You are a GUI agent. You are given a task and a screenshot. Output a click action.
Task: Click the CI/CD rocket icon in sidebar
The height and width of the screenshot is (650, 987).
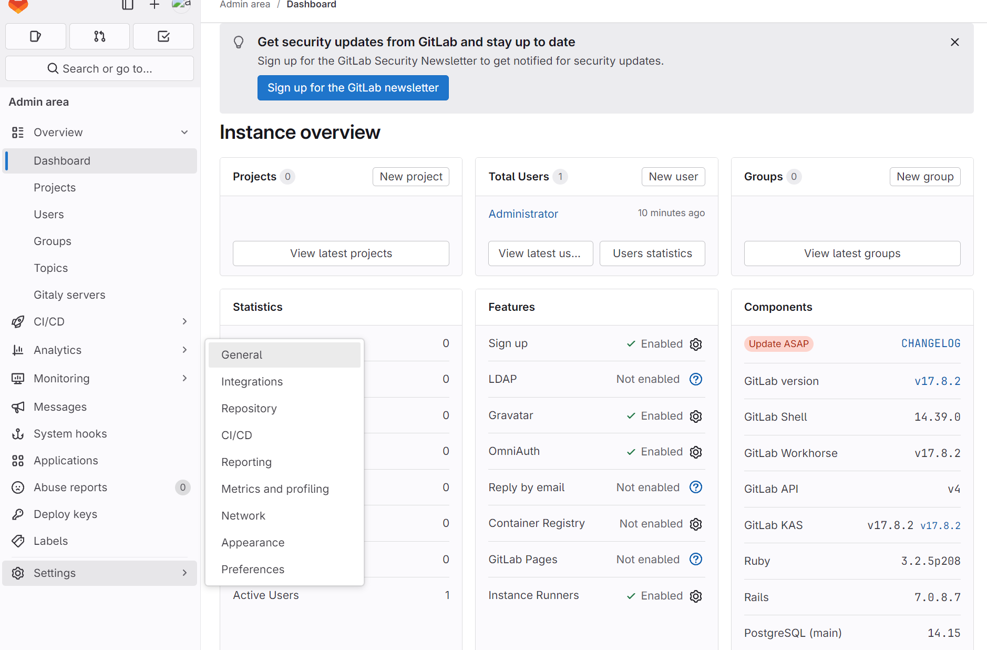click(x=18, y=322)
